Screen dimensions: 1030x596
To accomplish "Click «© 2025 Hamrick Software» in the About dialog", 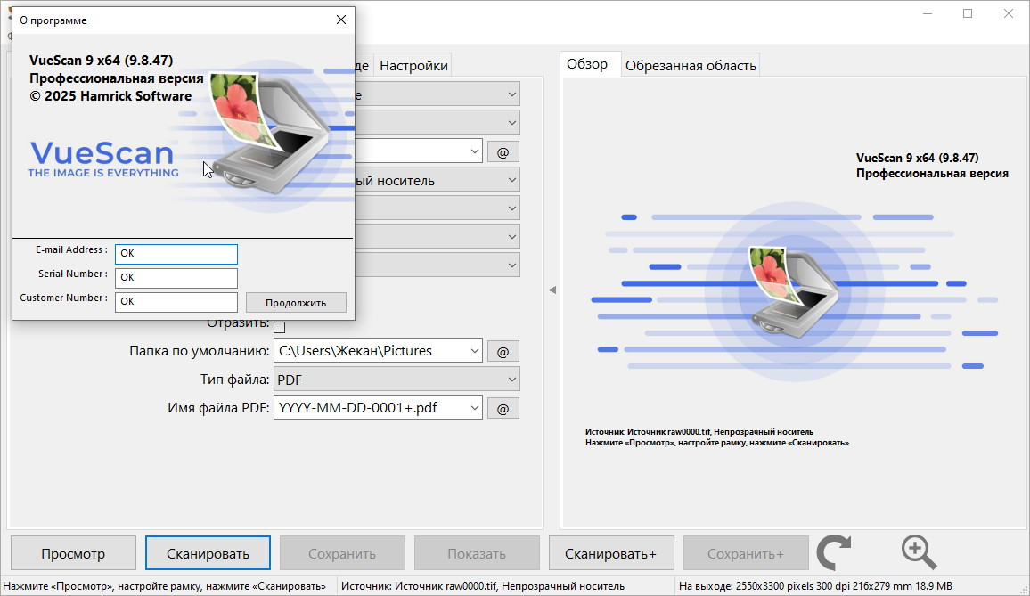I will pos(110,96).
